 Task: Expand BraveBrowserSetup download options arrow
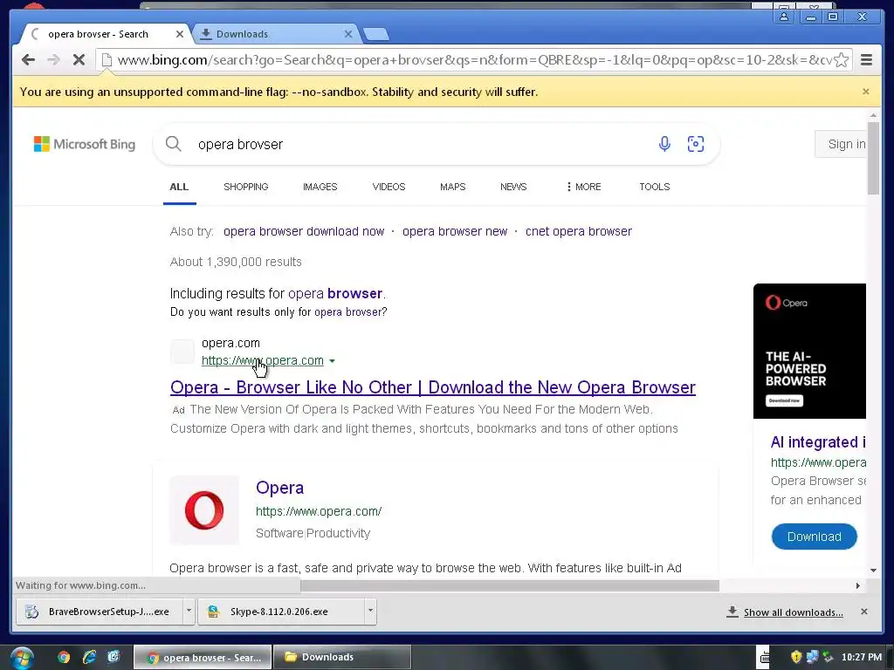tap(189, 611)
